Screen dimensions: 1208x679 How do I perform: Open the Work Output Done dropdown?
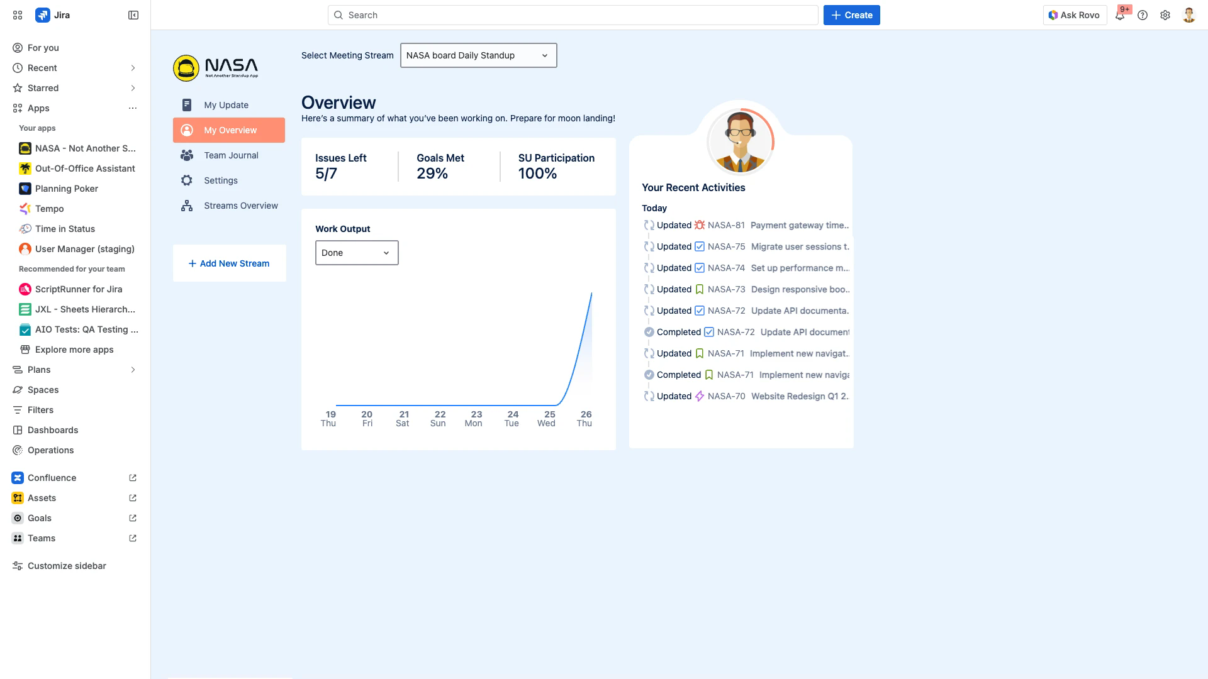pos(356,253)
